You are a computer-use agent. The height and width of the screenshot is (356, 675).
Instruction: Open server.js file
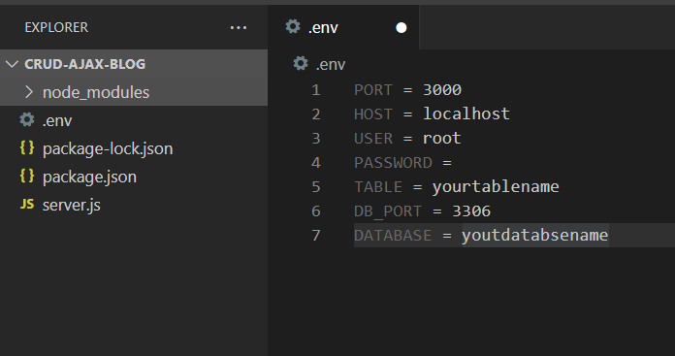(72, 205)
